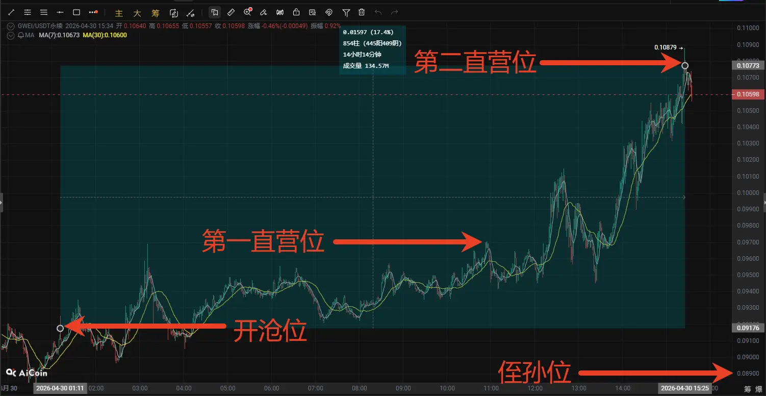
Task: Click the 08:00 time axis label
Action: [x=360, y=388]
